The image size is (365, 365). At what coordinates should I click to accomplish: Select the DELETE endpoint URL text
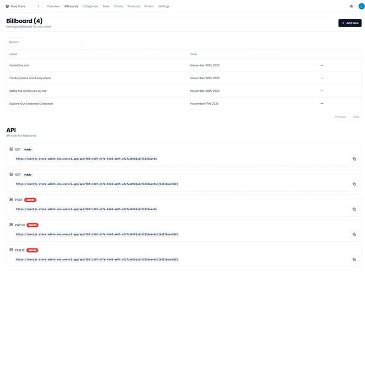pyautogui.click(x=97, y=260)
